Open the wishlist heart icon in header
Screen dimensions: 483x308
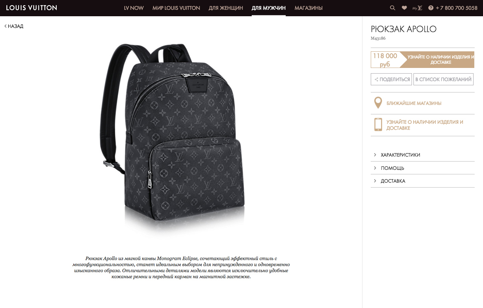click(x=404, y=8)
